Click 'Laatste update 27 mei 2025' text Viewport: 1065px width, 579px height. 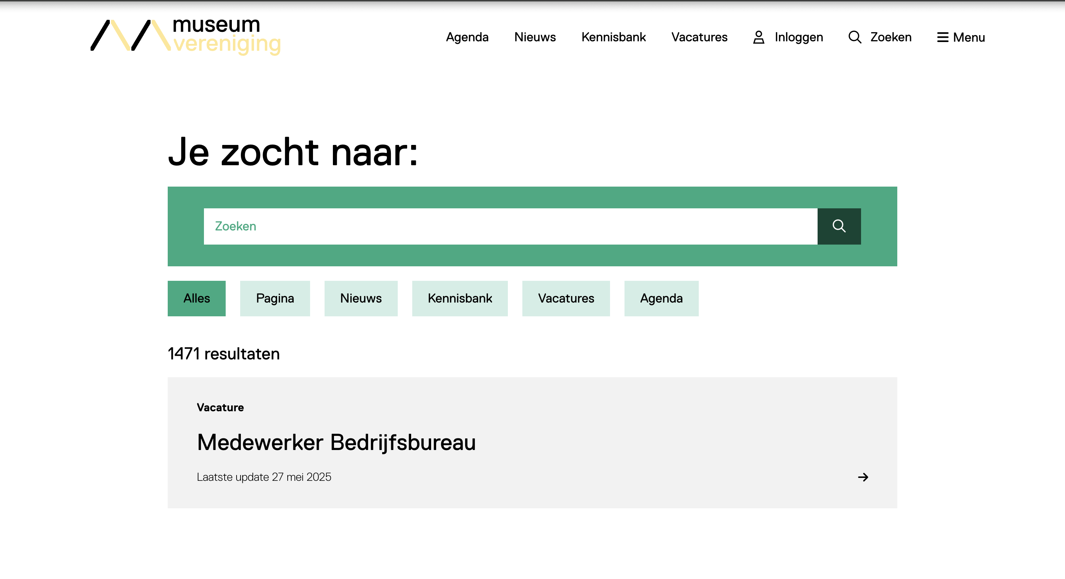tap(264, 477)
